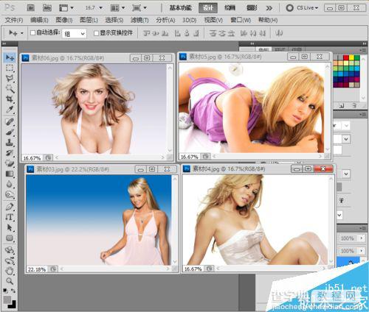369x312 pixels.
Task: Select the Crop tool
Action: (10, 99)
